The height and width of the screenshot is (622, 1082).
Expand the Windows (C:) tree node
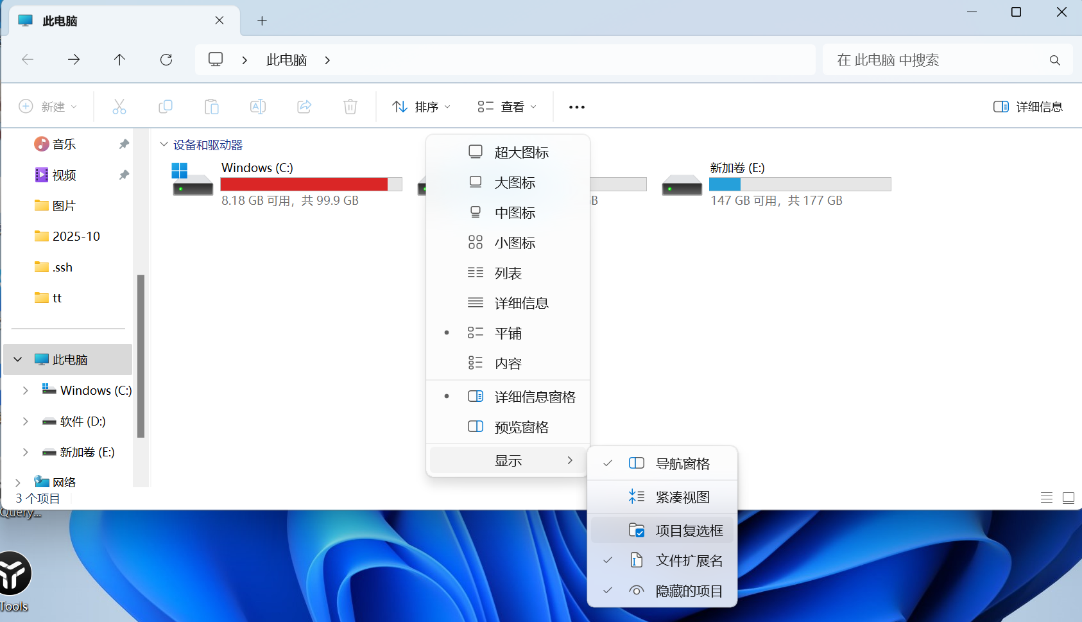[25, 390]
